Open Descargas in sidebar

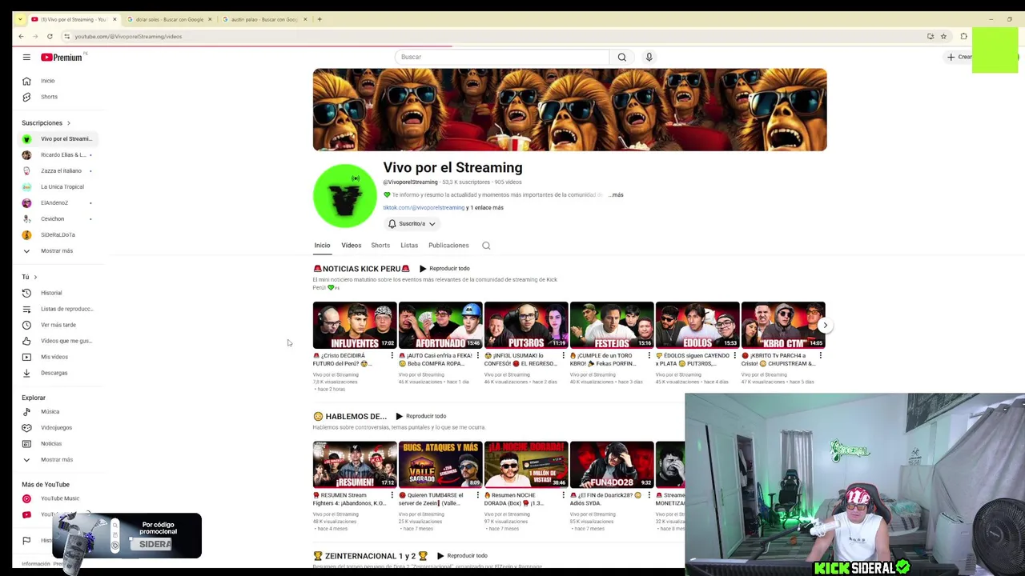pyautogui.click(x=54, y=373)
